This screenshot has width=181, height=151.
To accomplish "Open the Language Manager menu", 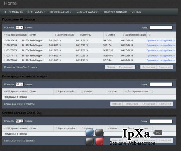I will [87, 12].
